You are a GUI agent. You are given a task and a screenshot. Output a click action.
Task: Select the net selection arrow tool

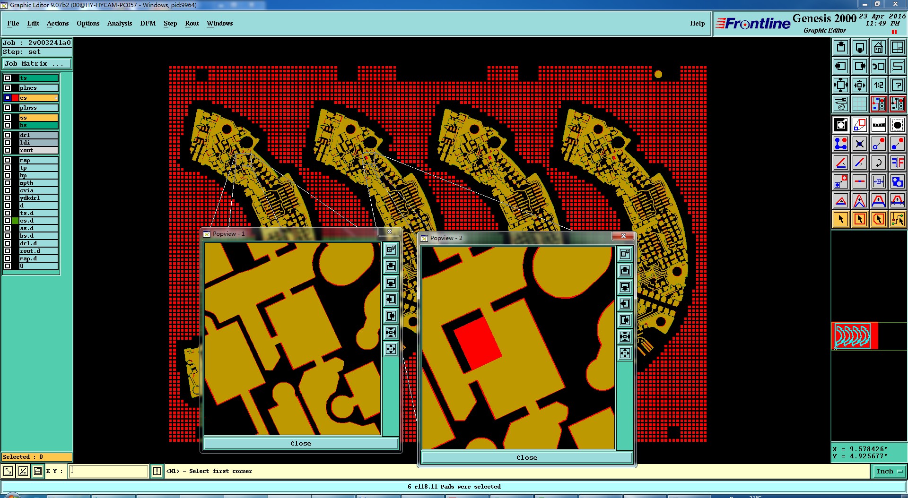click(898, 219)
